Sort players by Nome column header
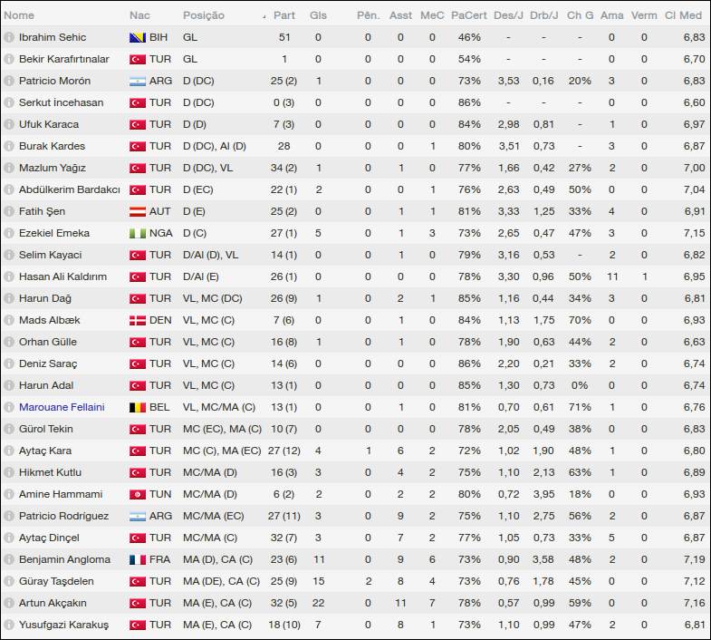Image resolution: width=711 pixels, height=640 pixels. 20,15
